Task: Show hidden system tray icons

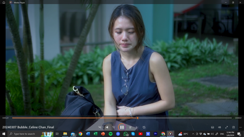Action: [193, 134]
